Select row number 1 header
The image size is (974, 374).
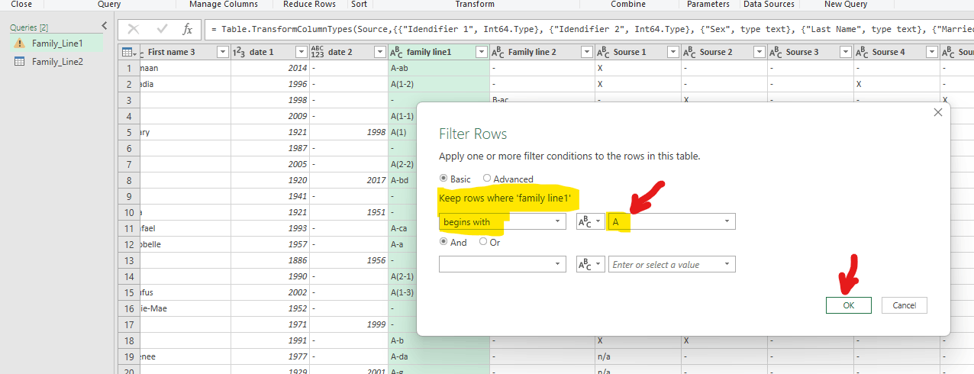(x=128, y=68)
